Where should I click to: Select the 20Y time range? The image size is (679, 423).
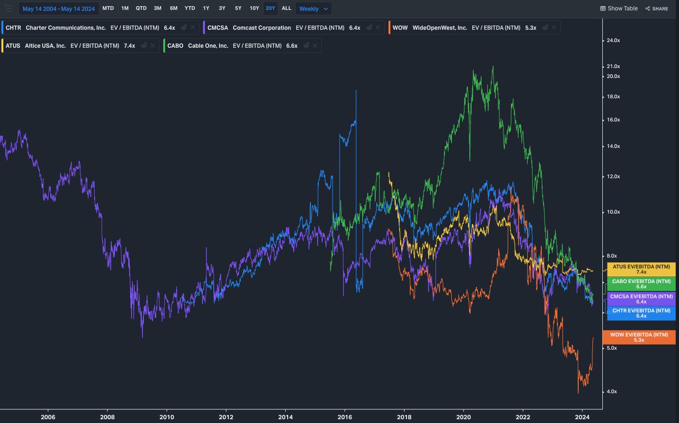(x=270, y=8)
